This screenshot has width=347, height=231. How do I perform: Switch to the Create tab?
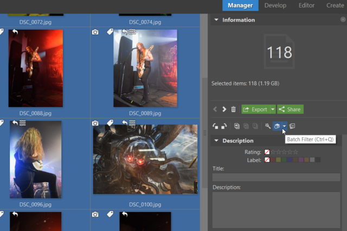335,5
